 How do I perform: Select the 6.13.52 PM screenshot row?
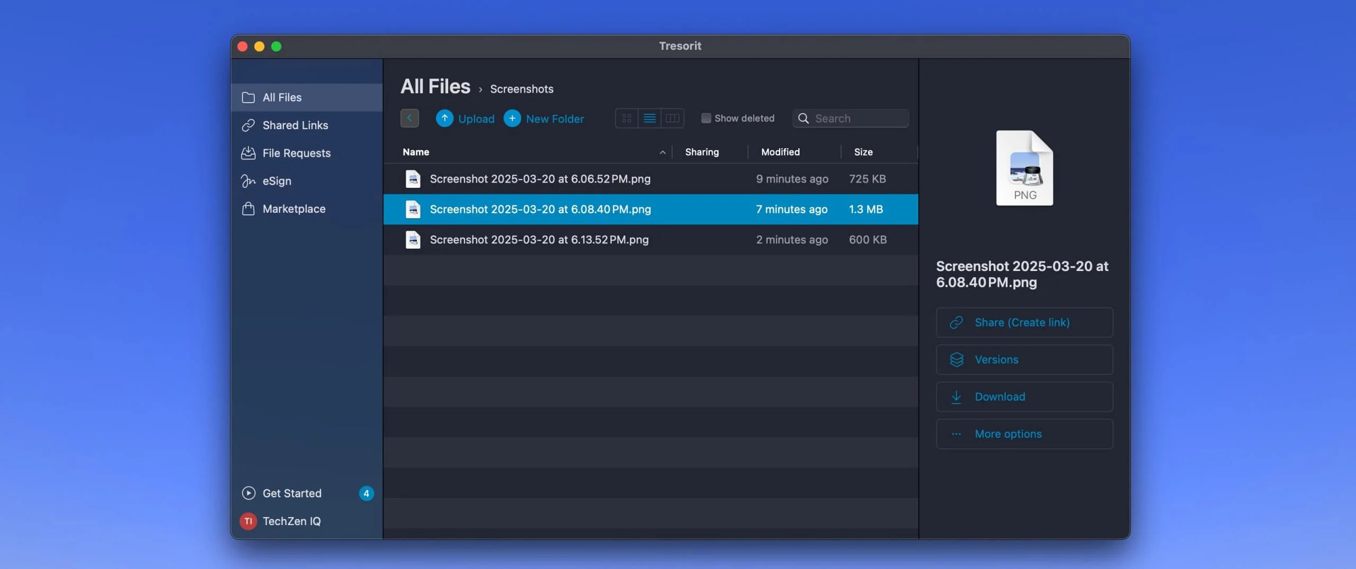coord(539,240)
